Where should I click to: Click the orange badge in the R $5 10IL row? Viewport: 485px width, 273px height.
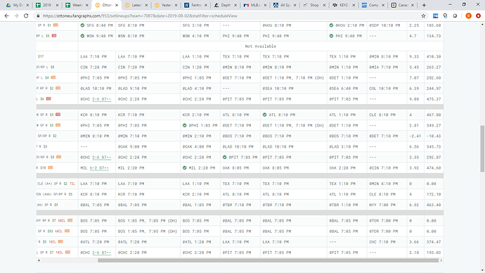click(x=60, y=241)
